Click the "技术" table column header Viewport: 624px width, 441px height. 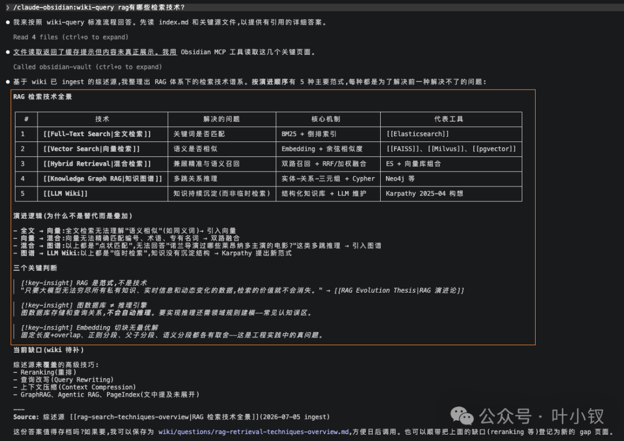(x=102, y=119)
